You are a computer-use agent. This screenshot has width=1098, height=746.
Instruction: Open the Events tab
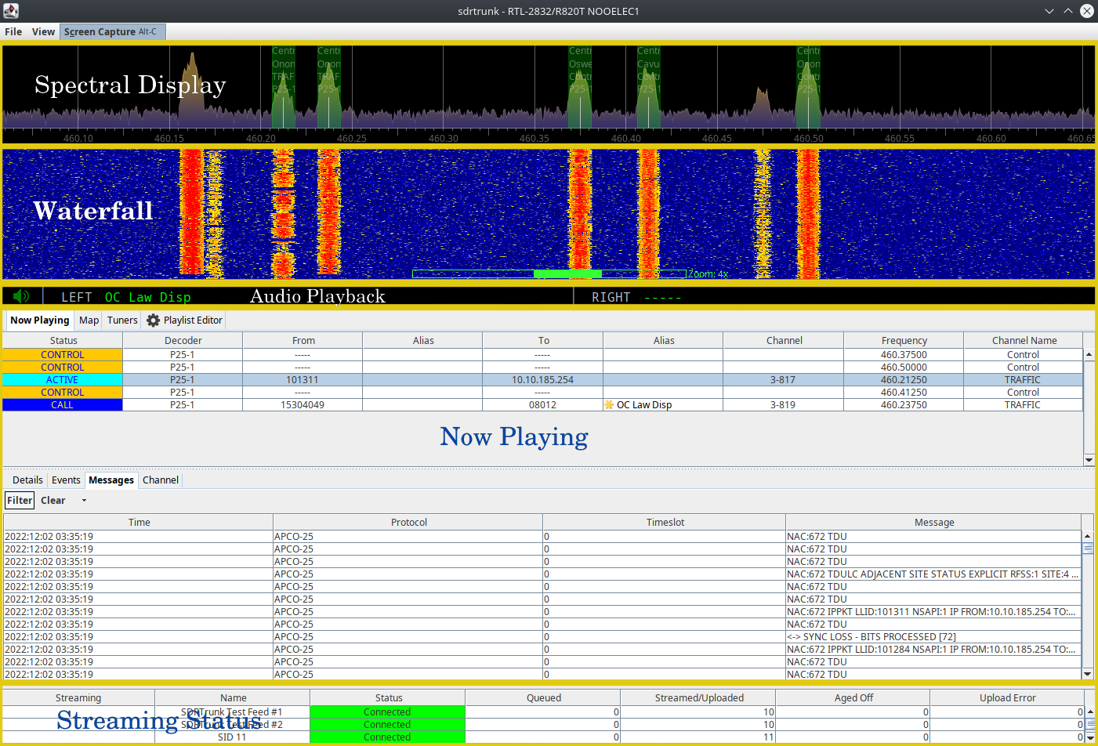(x=66, y=480)
